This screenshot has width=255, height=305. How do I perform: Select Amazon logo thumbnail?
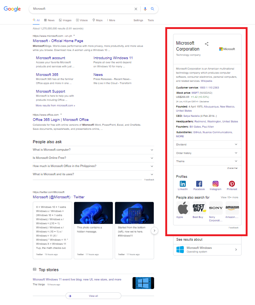[232, 208]
